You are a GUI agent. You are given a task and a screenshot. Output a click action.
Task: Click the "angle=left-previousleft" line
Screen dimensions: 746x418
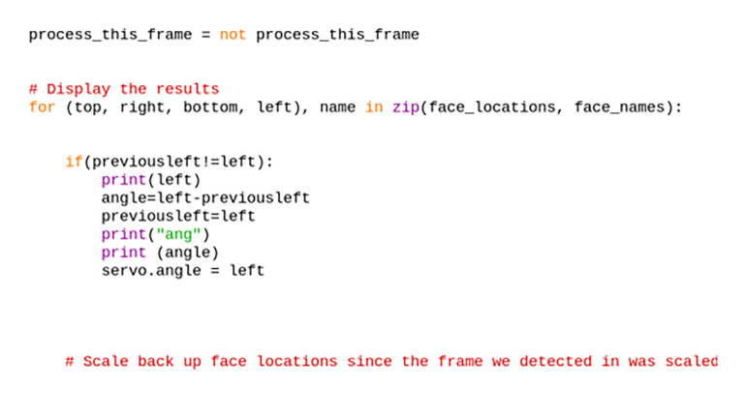(205, 198)
